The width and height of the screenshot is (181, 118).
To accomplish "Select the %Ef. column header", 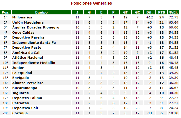I will click(x=174, y=12).
